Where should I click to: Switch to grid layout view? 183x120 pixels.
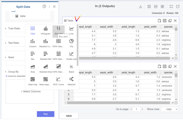point(162,7)
